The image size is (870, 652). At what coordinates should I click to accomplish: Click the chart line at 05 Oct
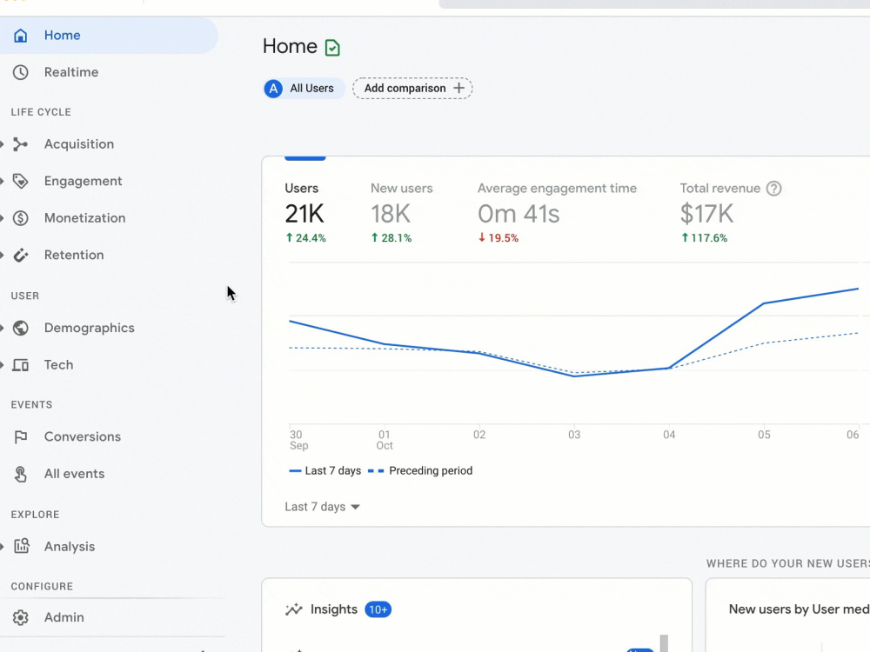(764, 303)
